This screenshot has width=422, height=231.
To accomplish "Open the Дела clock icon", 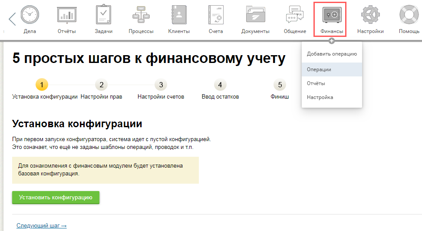I will point(30,14).
